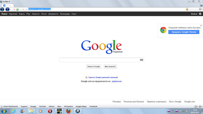Click the Google Украина logo

(102, 47)
